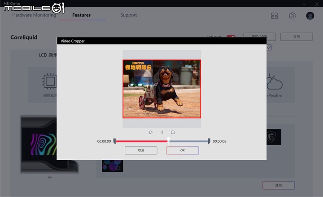The image size is (323, 197).
Task: Select the MSI dragon logo thumbnail
Action: 274,137
